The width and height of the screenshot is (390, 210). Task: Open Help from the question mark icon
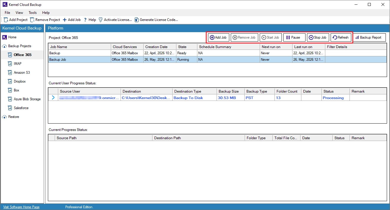coord(85,20)
